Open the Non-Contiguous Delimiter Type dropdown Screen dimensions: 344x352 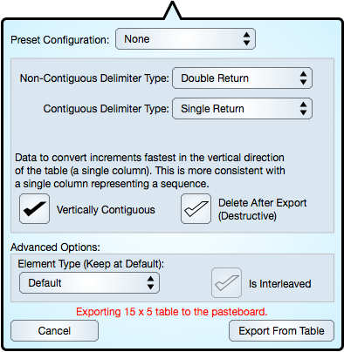point(242,78)
